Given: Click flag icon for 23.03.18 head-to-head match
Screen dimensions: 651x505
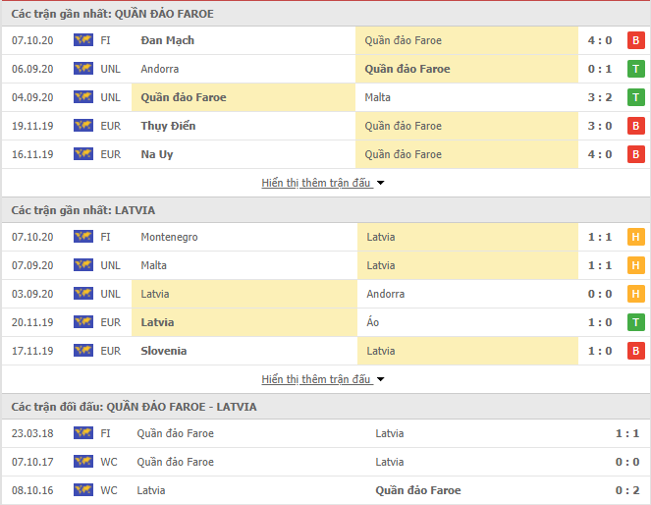Looking at the screenshot, I should point(83,433).
